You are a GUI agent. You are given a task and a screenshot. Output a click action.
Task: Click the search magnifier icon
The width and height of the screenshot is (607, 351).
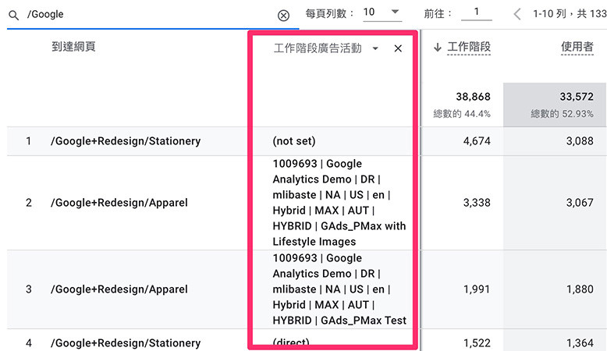tap(13, 15)
